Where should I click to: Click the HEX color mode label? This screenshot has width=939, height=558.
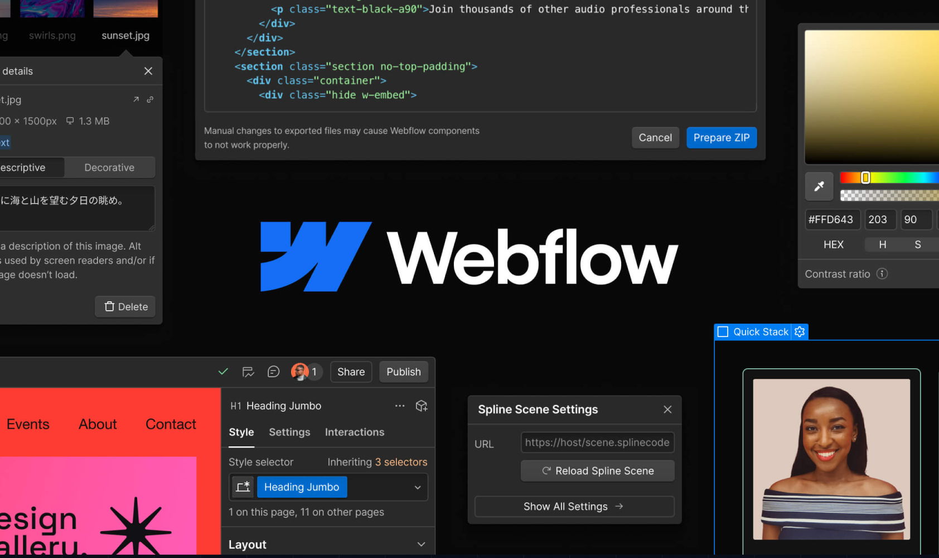click(x=834, y=244)
